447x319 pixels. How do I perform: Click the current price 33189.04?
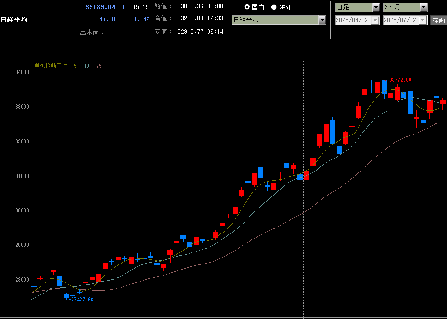[101, 7]
